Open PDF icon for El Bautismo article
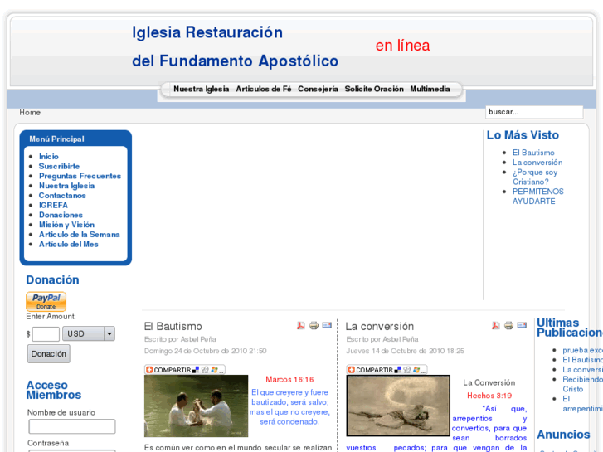603x452 pixels. click(x=301, y=325)
